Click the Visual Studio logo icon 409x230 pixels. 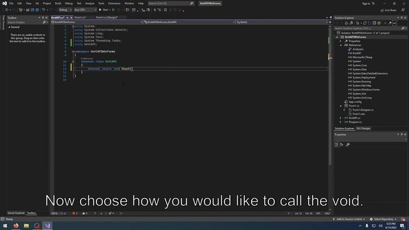[x=4, y=3]
